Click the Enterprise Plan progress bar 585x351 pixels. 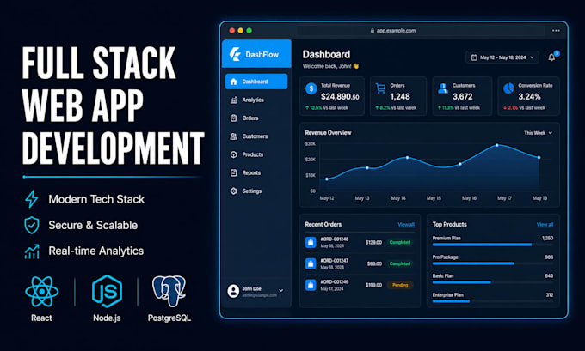pyautogui.click(x=493, y=301)
